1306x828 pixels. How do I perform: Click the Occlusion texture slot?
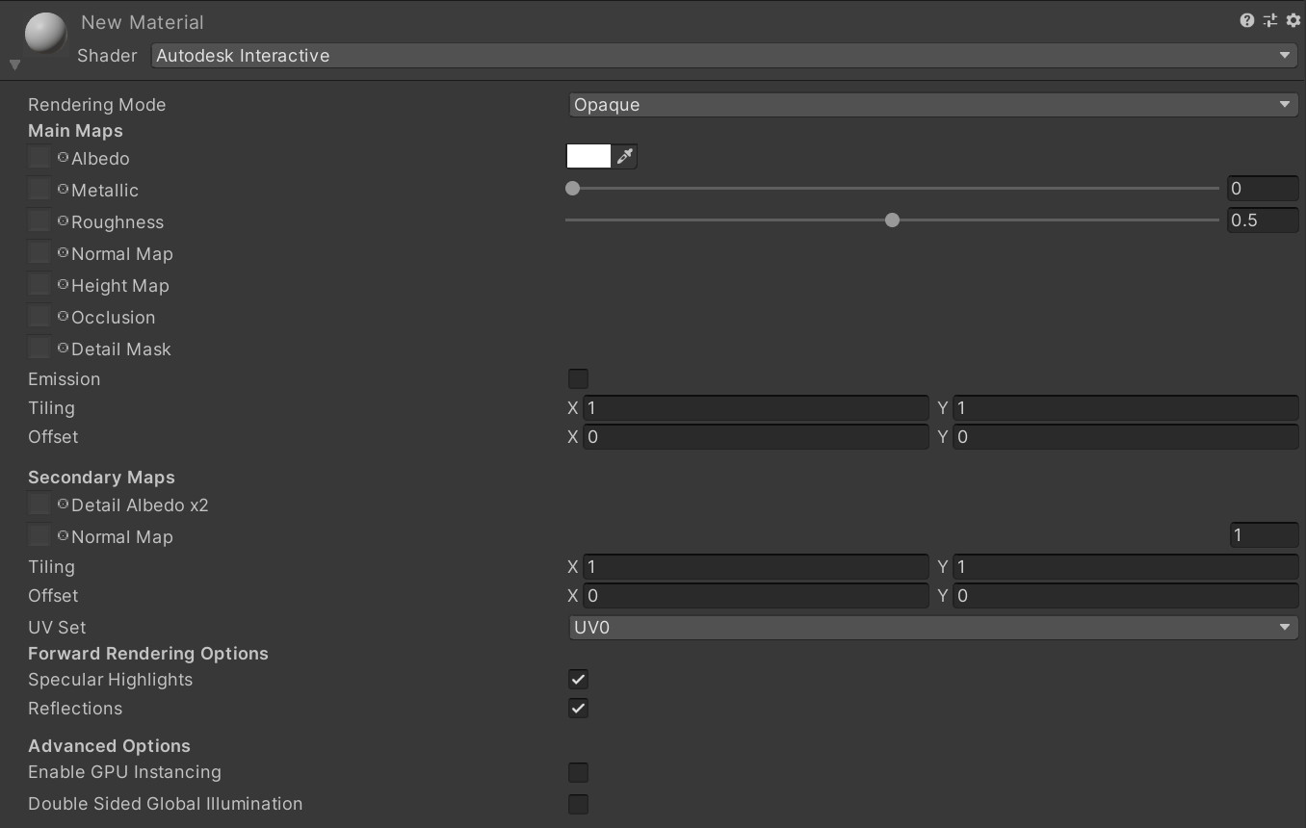pyautogui.click(x=39, y=316)
